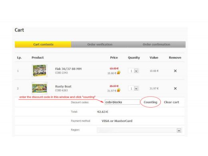This screenshot has height=156, width=208.
Task: Go to the Order verification step
Action: click(100, 44)
